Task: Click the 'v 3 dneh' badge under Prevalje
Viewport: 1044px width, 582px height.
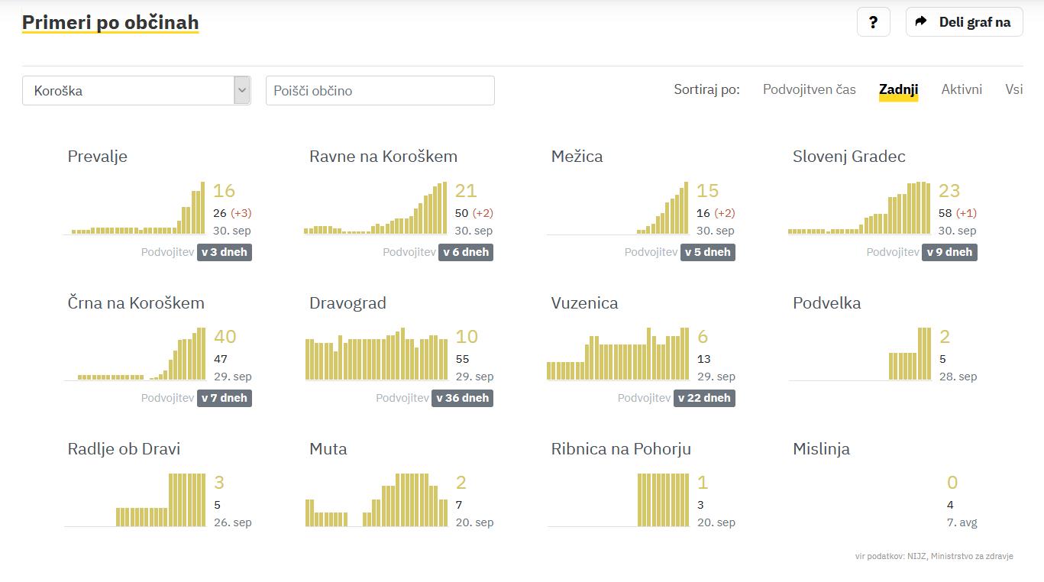Action: [225, 252]
